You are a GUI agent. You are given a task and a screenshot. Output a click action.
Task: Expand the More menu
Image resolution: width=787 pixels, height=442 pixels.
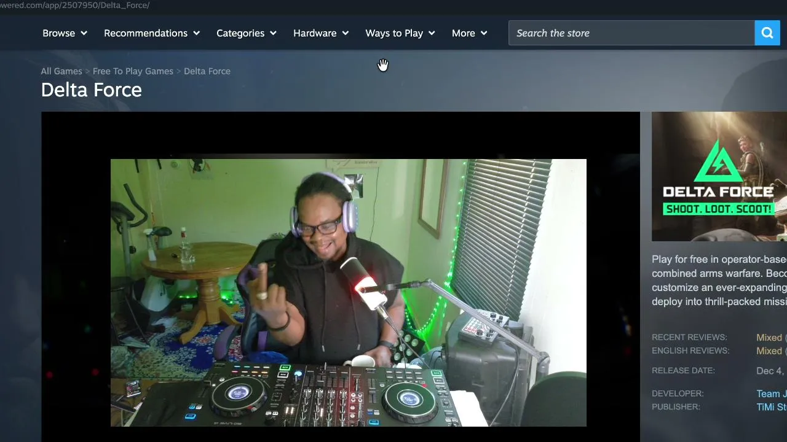coord(470,33)
